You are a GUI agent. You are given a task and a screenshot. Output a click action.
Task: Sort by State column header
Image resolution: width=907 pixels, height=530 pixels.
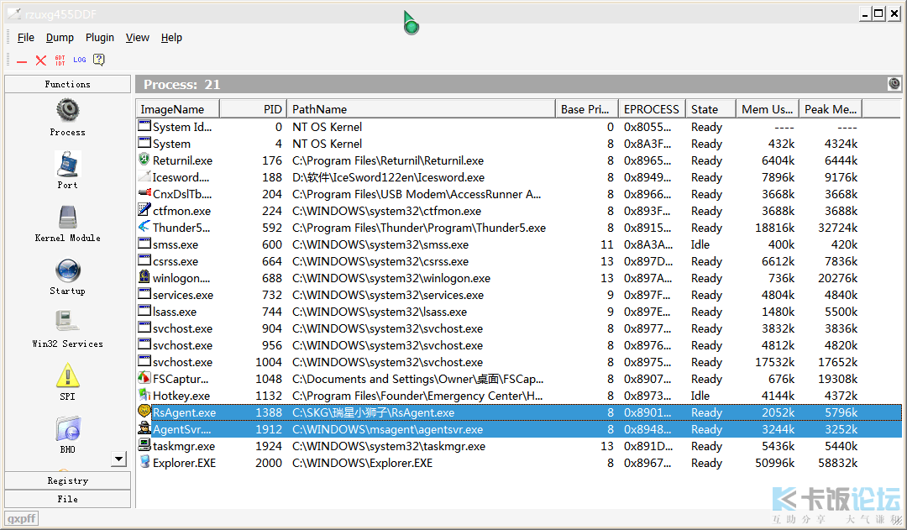pos(711,109)
